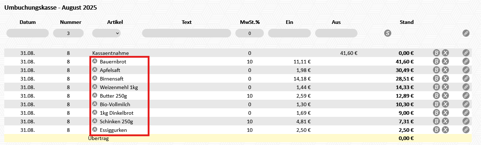481x145 pixels.
Task: Open the attachment paperclip for the Essiggurken row
Action: (x=466, y=130)
